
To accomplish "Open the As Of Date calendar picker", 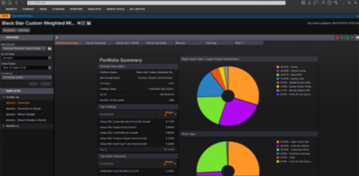I will (x=50, y=58).
